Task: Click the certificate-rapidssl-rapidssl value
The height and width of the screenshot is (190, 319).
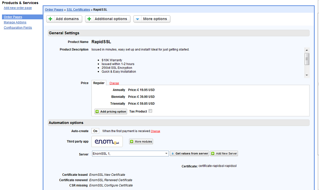Action: point(217,166)
